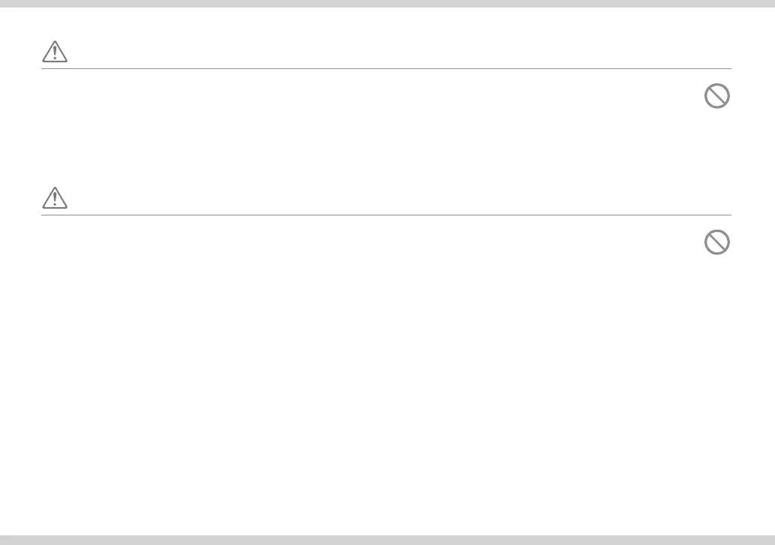Select the upper prohibition circle icon
This screenshot has height=545, width=775.
716,96
